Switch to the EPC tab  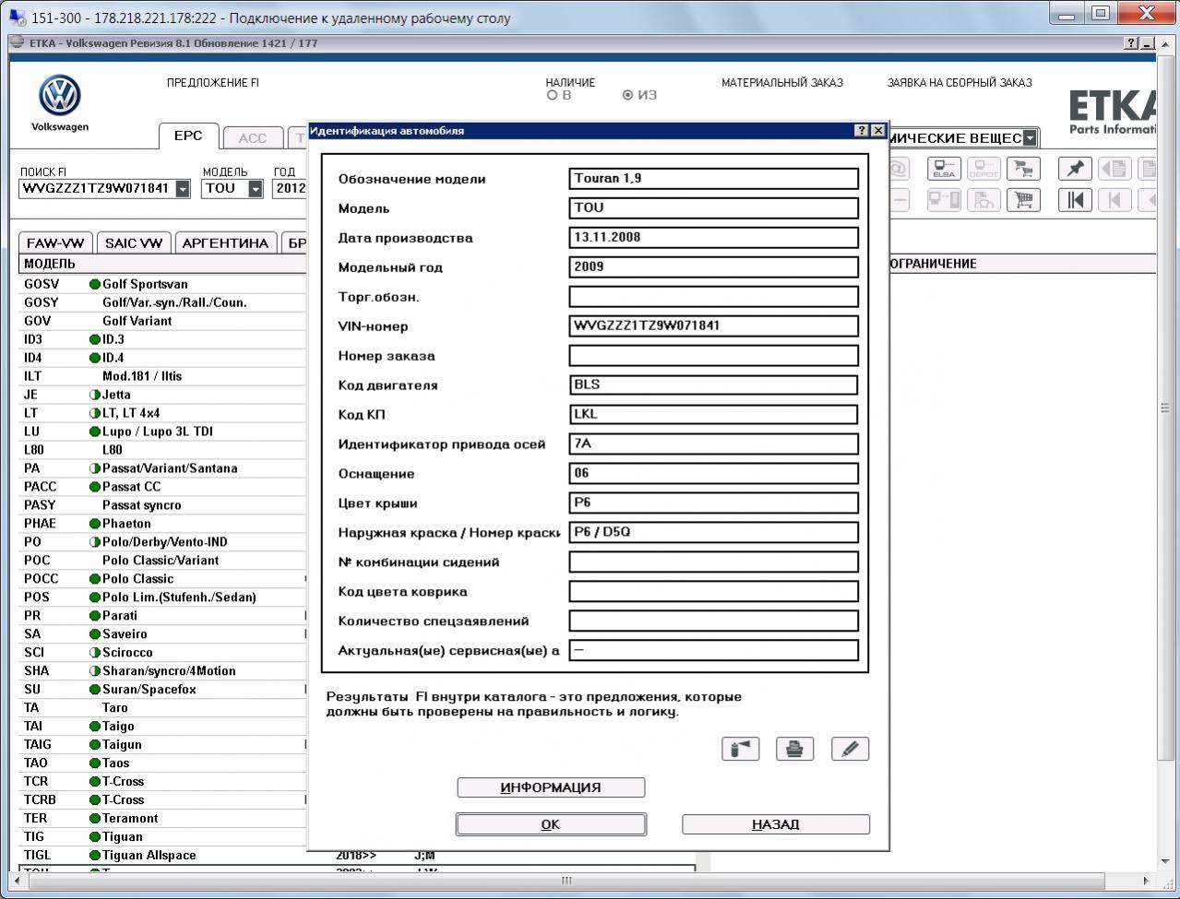pyautogui.click(x=188, y=136)
